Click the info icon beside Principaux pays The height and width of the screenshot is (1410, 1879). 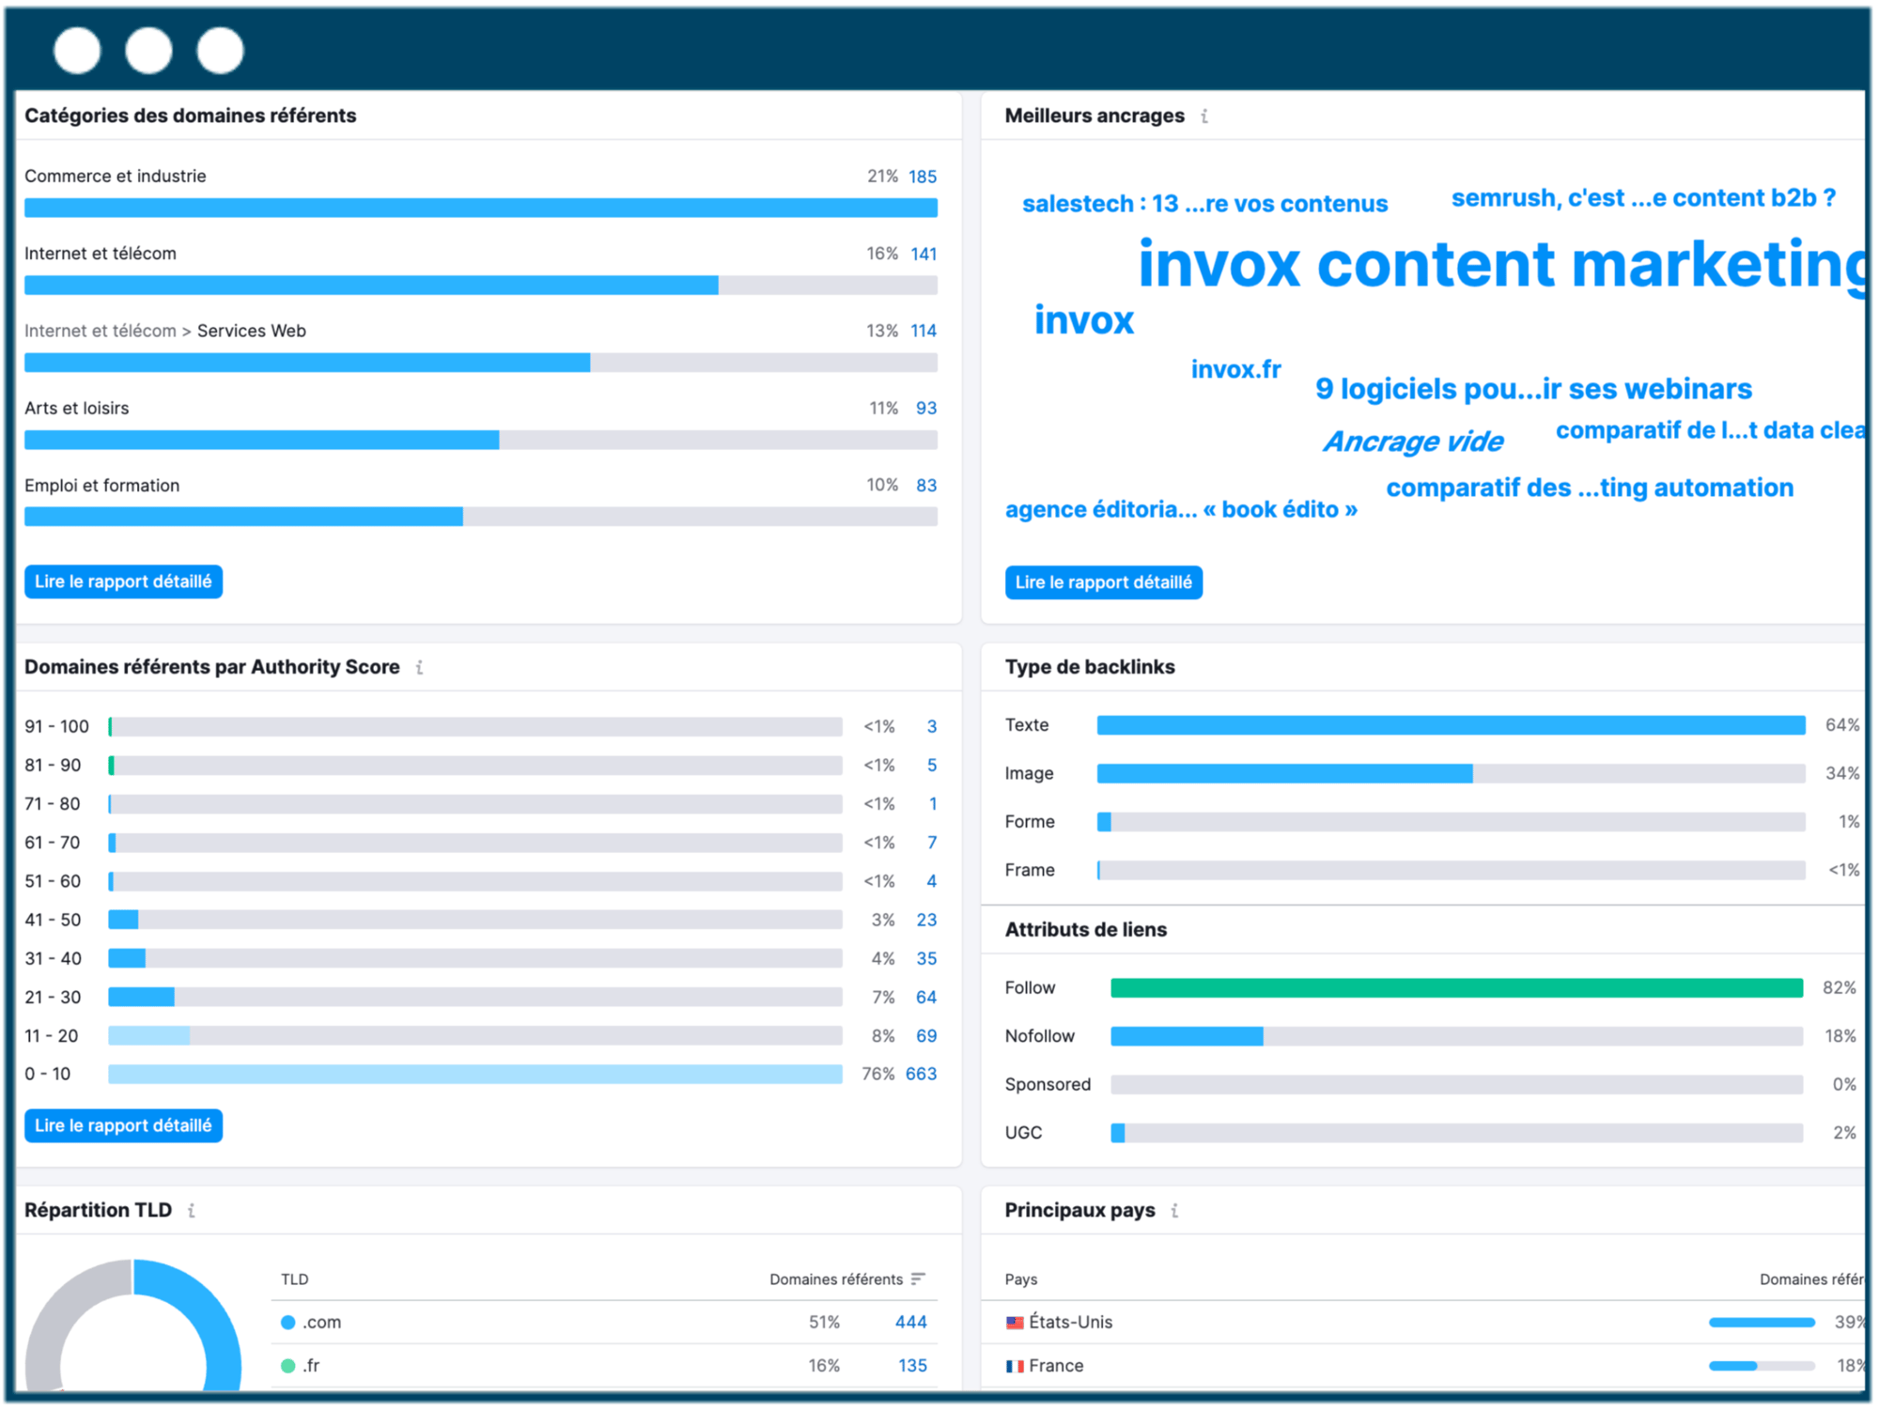click(1174, 1211)
